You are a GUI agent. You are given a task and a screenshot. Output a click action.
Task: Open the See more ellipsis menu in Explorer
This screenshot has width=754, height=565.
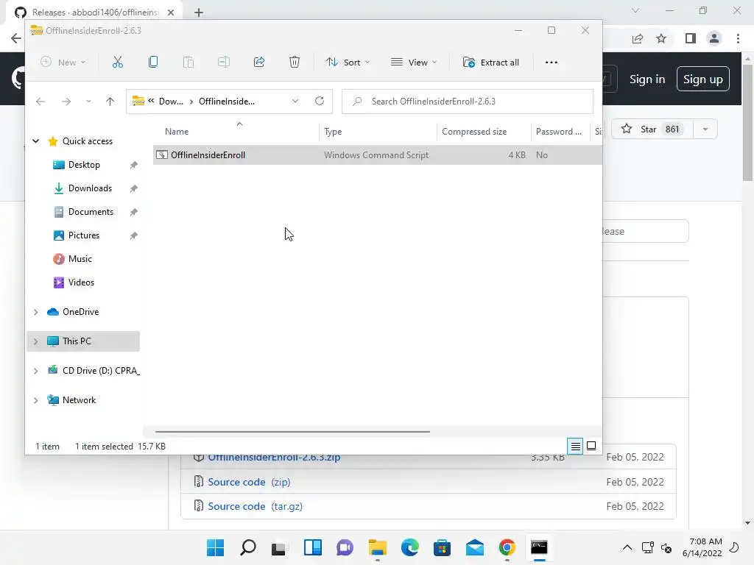pos(552,63)
